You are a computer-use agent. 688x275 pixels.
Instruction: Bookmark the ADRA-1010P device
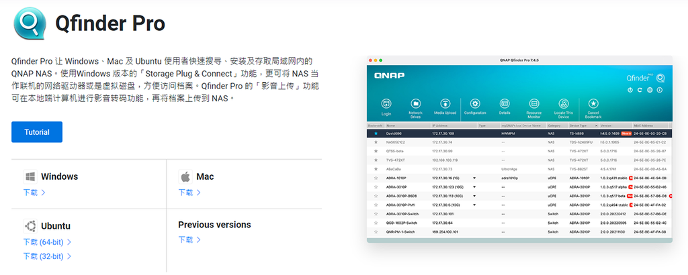[x=376, y=178]
